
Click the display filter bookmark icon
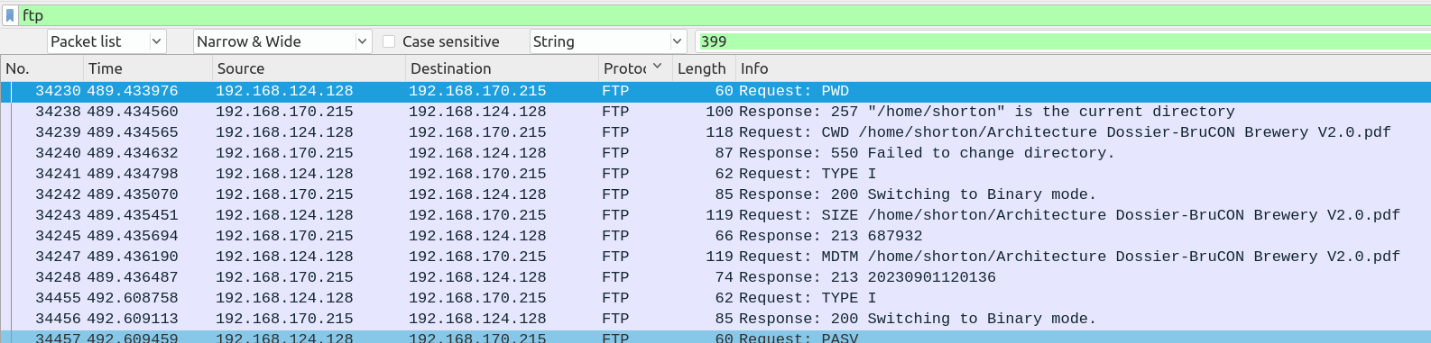(x=10, y=15)
